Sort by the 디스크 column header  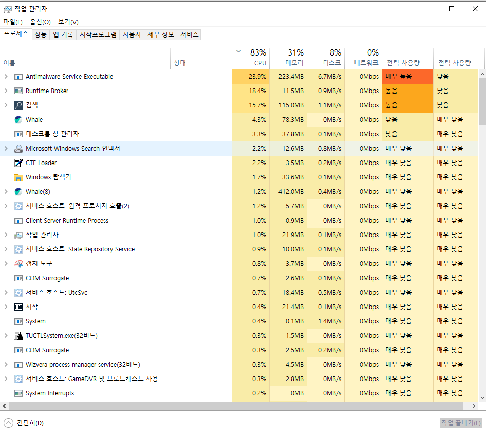[x=326, y=58]
